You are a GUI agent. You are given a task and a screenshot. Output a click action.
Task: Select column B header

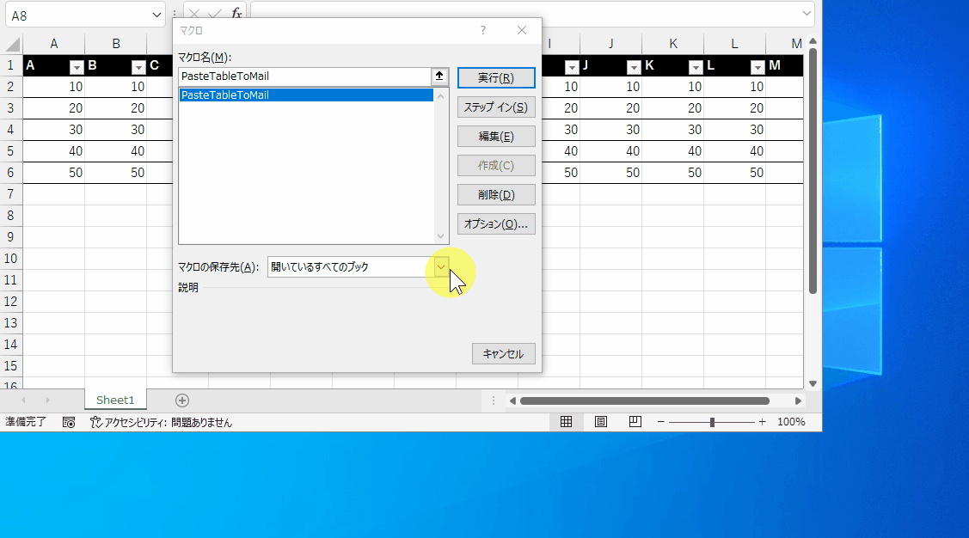point(115,44)
